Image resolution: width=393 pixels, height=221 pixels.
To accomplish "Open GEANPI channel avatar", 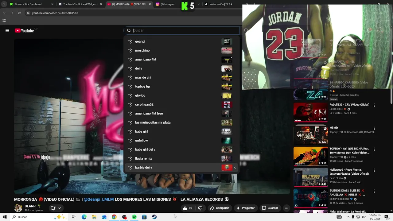I will [18, 208].
